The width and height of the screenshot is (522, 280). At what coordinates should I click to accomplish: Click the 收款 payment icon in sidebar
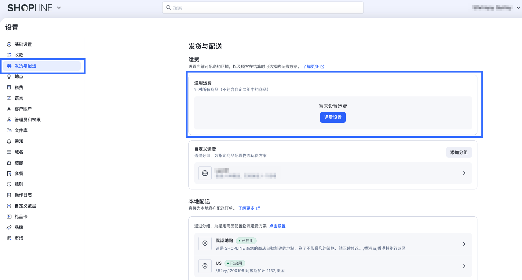(9, 55)
